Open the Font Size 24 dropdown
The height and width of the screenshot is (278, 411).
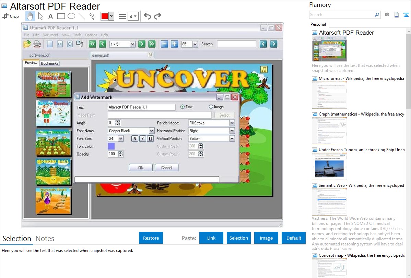click(120, 138)
